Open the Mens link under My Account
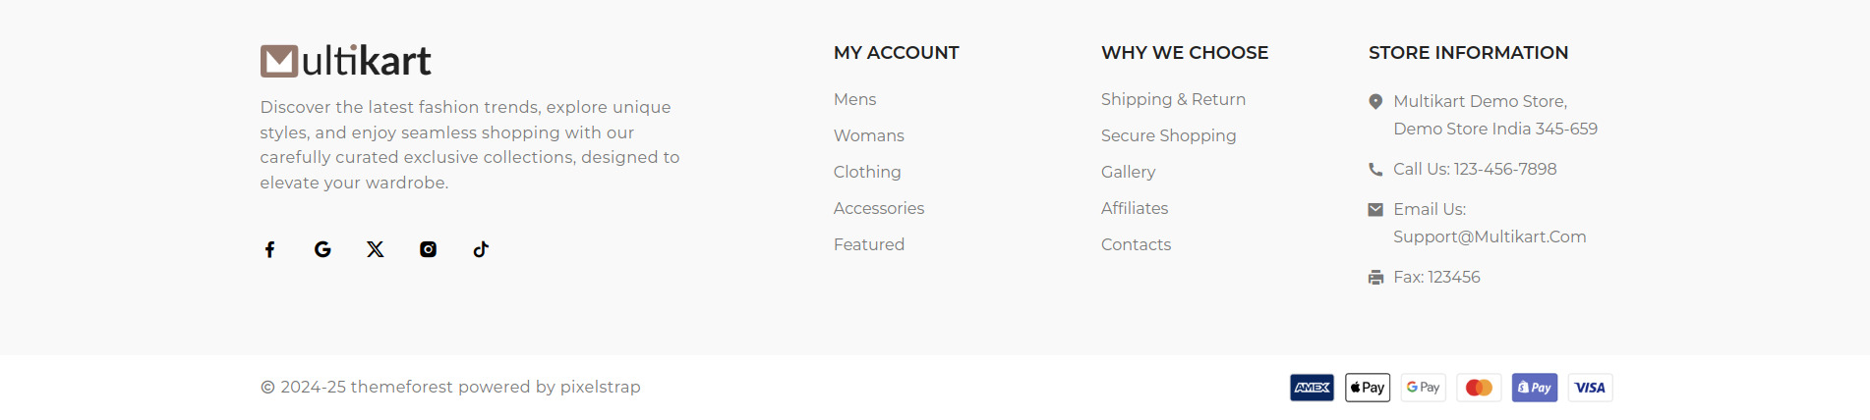 [x=854, y=99]
